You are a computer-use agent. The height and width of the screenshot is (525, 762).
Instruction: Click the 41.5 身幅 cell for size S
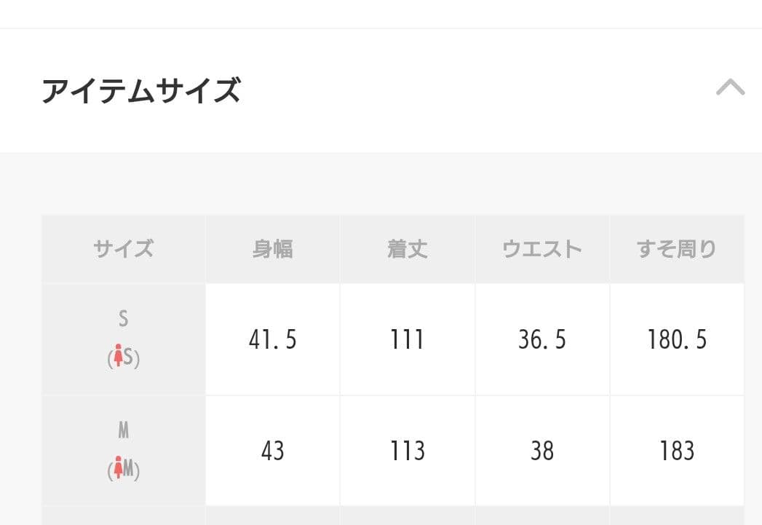[272, 339]
